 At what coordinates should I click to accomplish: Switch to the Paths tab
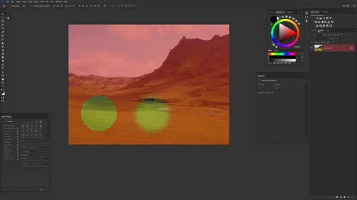click(x=328, y=31)
